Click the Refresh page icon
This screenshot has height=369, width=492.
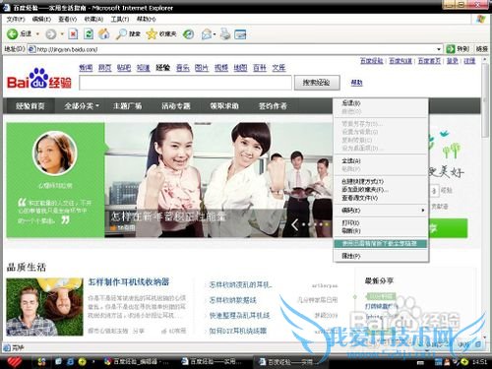click(89, 33)
